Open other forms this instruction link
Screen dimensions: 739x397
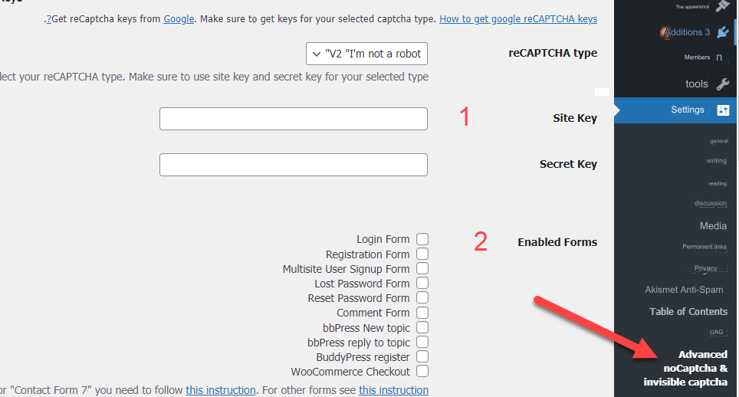coord(393,390)
